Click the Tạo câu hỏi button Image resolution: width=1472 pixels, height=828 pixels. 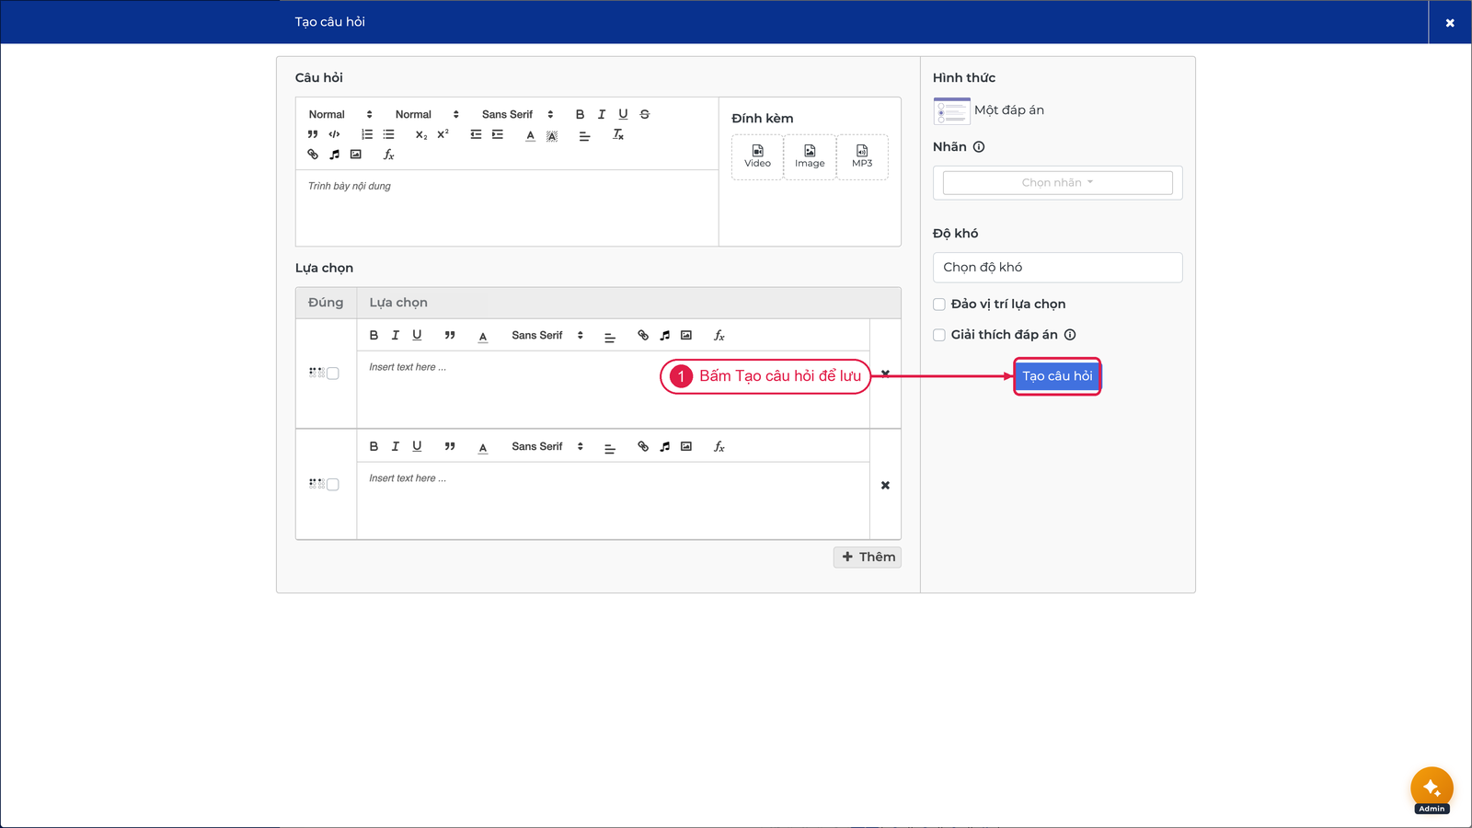[1057, 376]
